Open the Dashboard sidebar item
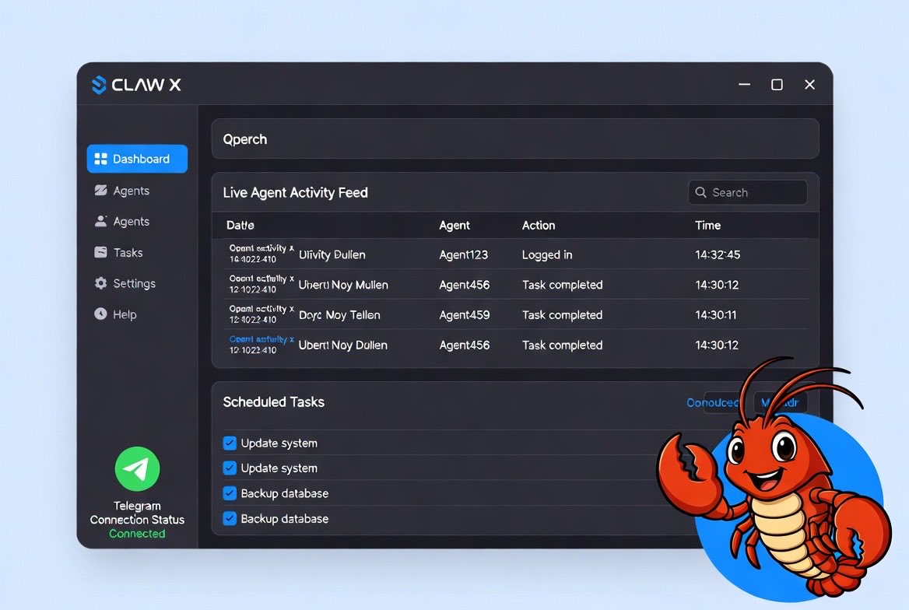Viewport: 909px width, 610px height. pyautogui.click(x=138, y=159)
